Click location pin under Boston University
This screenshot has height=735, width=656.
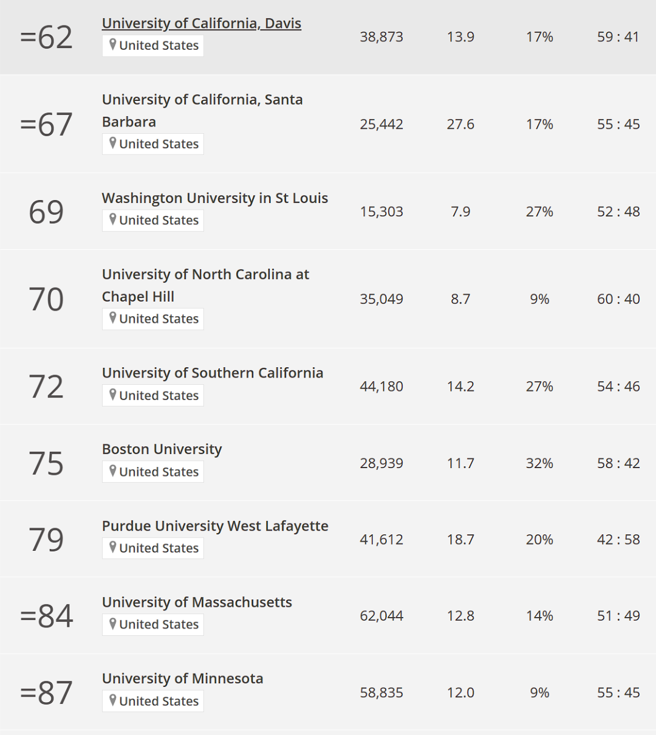click(112, 471)
